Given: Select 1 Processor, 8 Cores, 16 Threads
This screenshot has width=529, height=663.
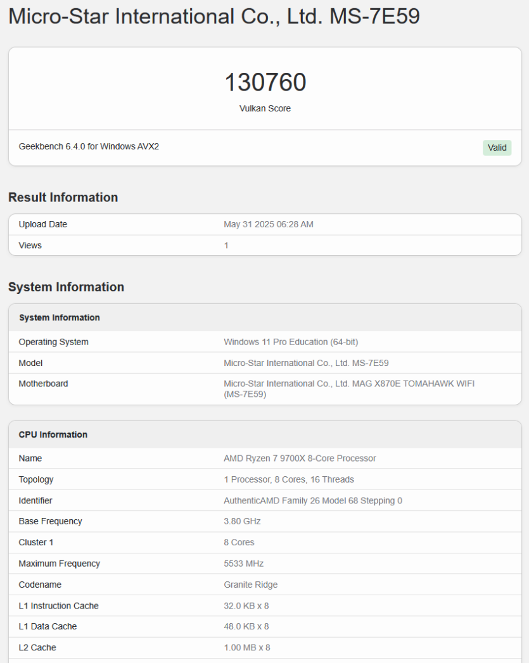Looking at the screenshot, I should [x=289, y=479].
